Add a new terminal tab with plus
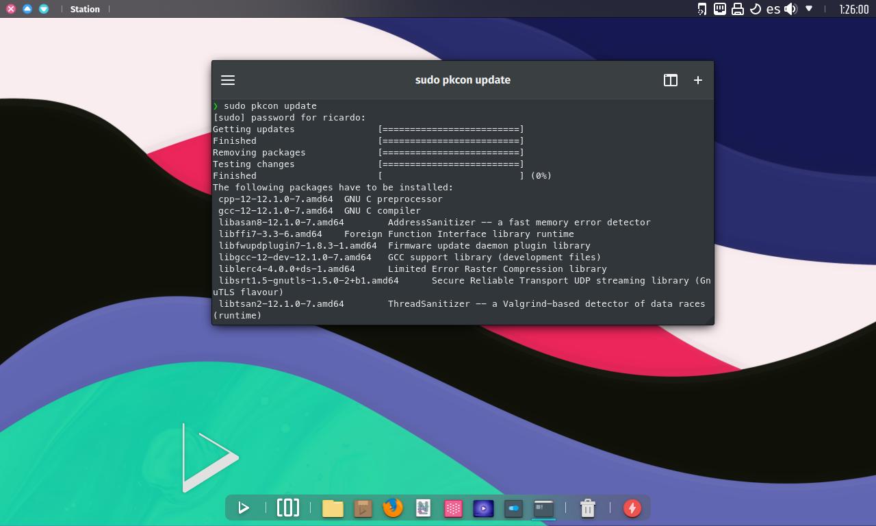Screen dimensions: 876x526 tap(698, 80)
